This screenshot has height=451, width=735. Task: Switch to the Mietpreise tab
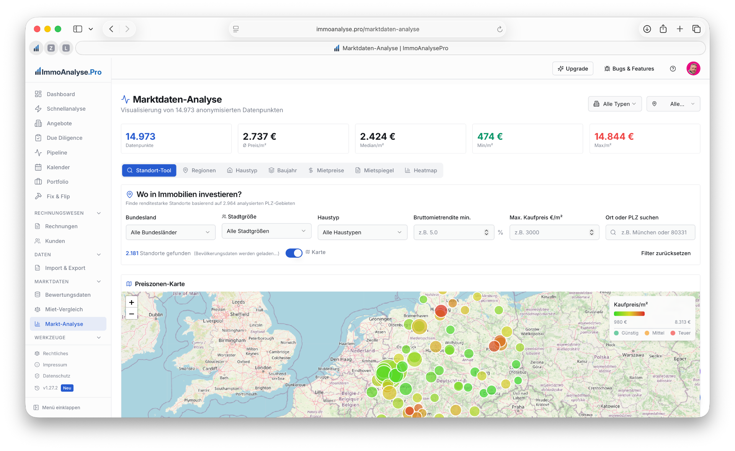[x=326, y=170]
